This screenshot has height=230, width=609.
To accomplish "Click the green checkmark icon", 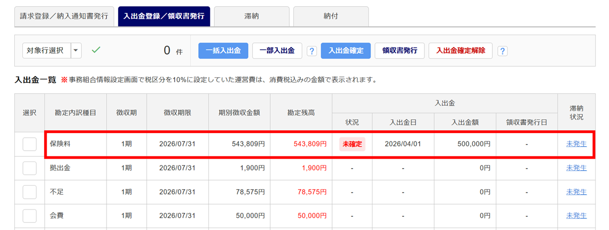I will [96, 50].
